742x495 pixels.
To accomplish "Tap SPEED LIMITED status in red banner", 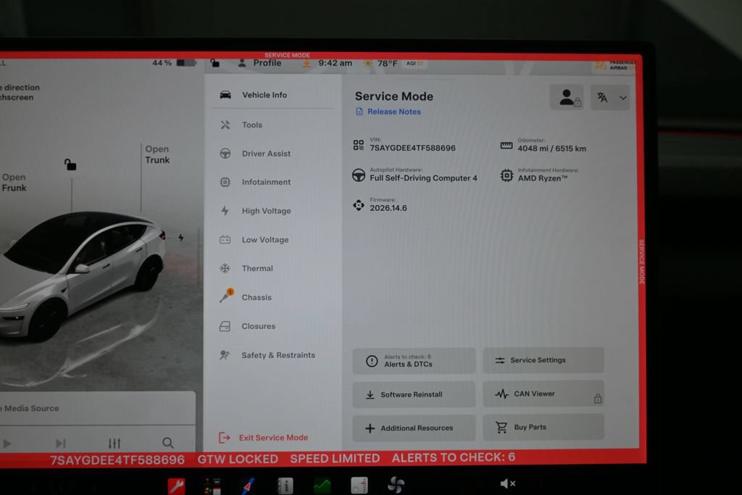I will click(335, 458).
